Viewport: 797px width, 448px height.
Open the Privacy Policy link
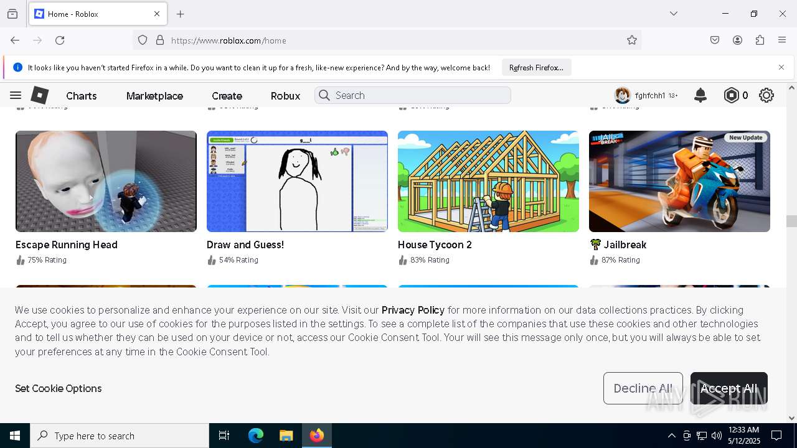point(413,310)
